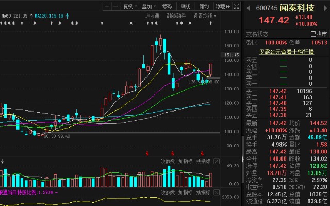The height and width of the screenshot is (206, 330).
Task: Click 委差 value 10513
Action: pos(319,43)
